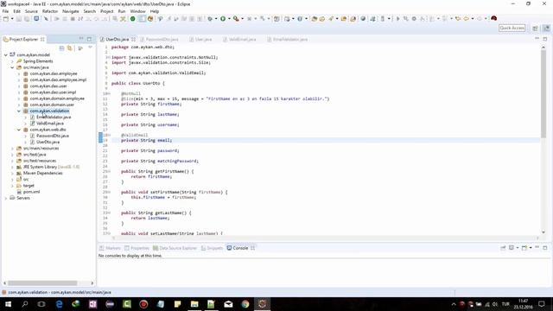This screenshot has width=553, height=311.
Task: Open Chrome from the taskbar
Action: click(245, 304)
